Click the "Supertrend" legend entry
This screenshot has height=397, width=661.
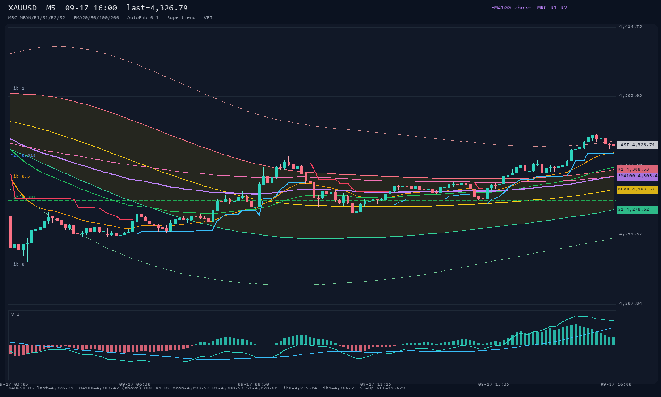(181, 18)
